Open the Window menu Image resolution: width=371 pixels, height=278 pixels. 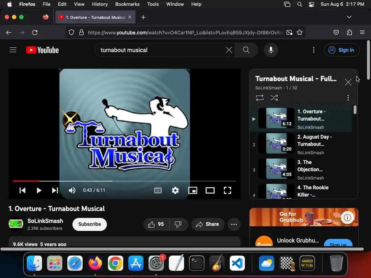pos(175,4)
